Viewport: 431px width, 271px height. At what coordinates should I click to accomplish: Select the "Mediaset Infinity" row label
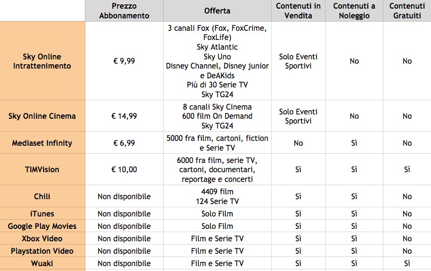click(x=42, y=143)
